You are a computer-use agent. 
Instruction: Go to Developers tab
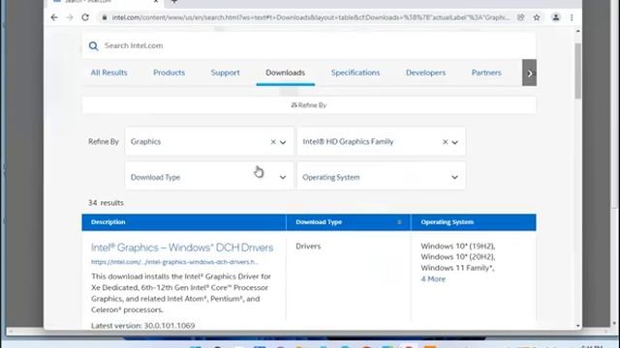(425, 72)
